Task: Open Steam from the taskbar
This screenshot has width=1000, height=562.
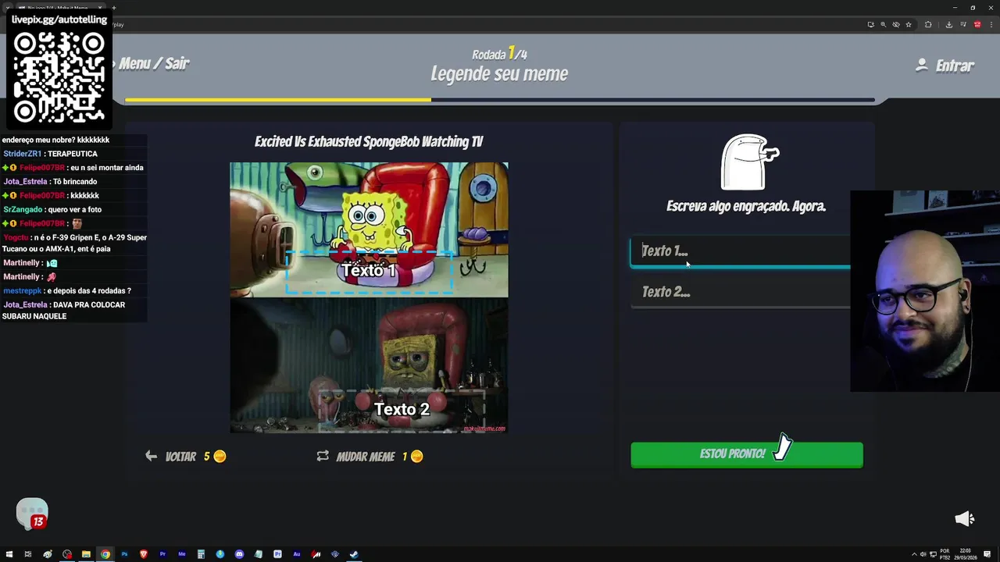Action: [x=354, y=554]
